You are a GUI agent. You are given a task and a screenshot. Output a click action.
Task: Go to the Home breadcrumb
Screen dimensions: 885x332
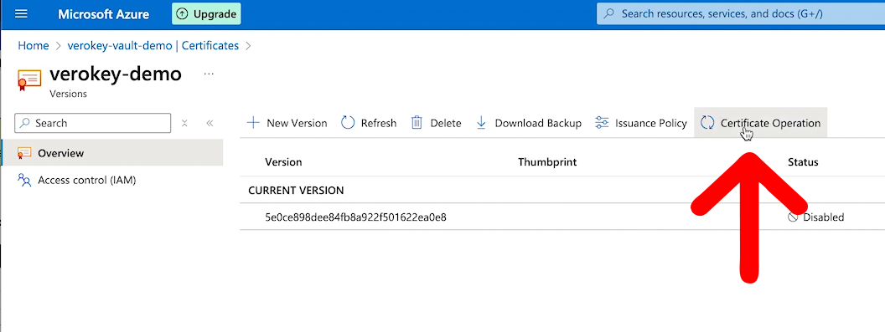tap(34, 46)
